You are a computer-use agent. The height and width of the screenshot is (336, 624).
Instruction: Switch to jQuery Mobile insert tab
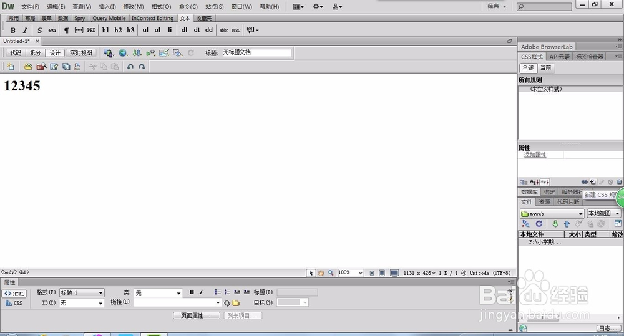pyautogui.click(x=108, y=18)
